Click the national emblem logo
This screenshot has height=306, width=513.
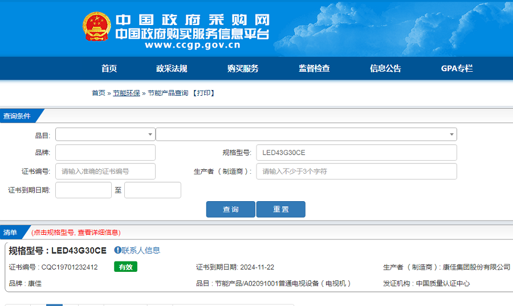click(x=96, y=26)
